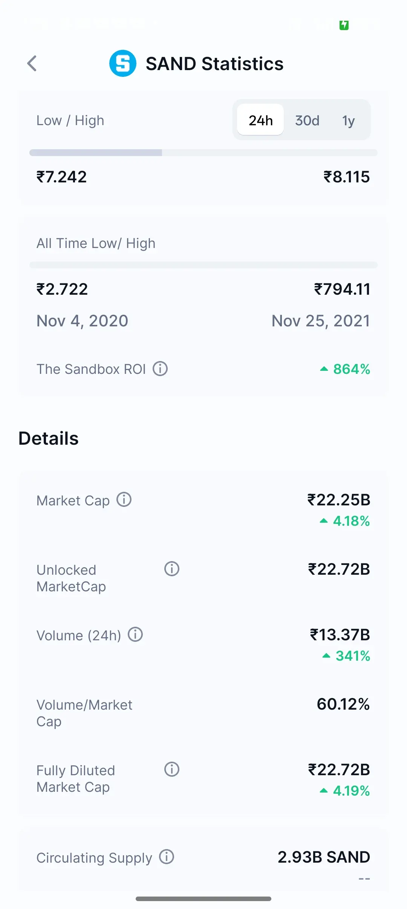Click the All Time Low/High bar

[x=203, y=265]
